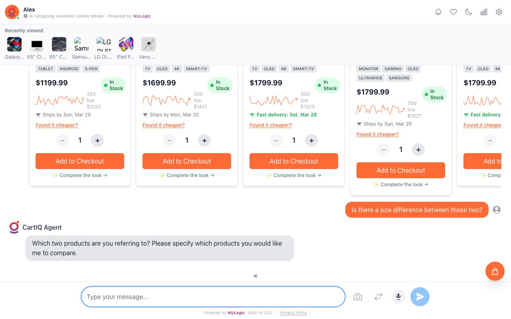Image resolution: width=511 pixels, height=319 pixels.
Task: Toggle dark mode moon icon
Action: click(x=469, y=12)
